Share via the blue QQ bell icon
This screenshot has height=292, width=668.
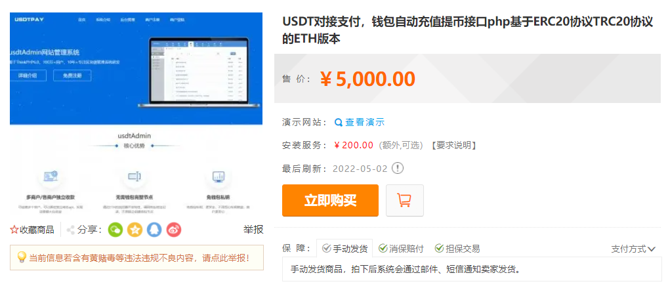click(x=154, y=230)
